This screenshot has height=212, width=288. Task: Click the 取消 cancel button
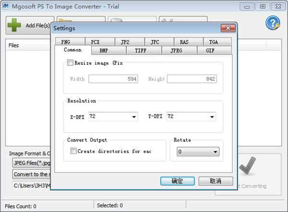(x=216, y=181)
